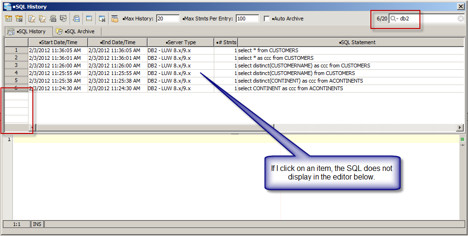
Task: Sort by Start Date/Time column header
Action: tap(58, 42)
